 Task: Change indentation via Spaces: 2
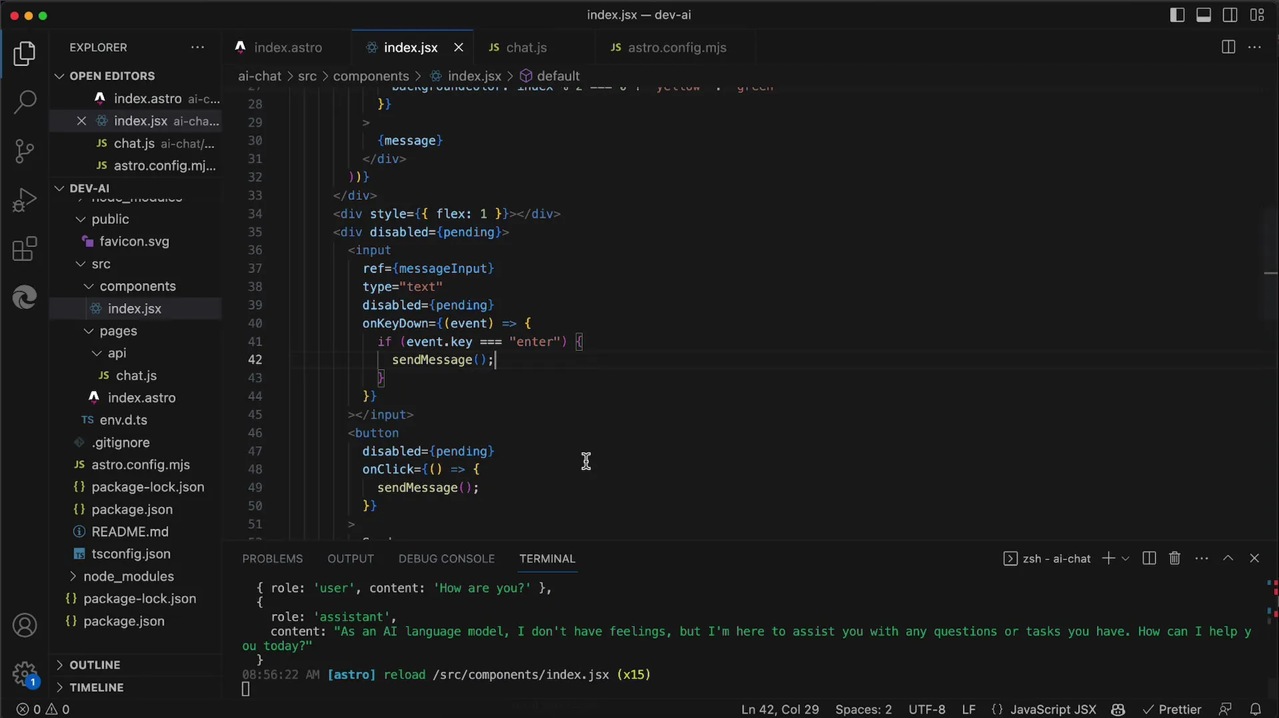click(x=863, y=709)
